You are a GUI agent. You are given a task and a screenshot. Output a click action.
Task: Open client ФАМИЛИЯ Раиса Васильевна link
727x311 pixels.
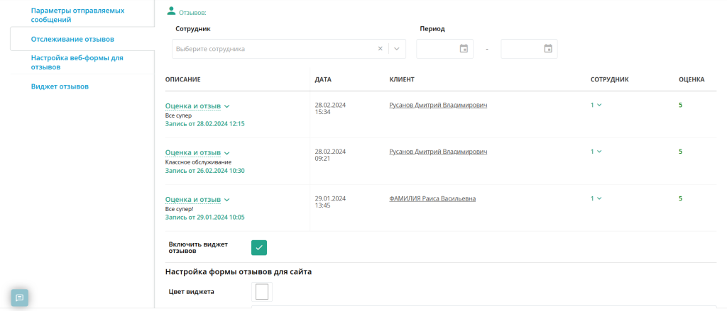tap(432, 198)
